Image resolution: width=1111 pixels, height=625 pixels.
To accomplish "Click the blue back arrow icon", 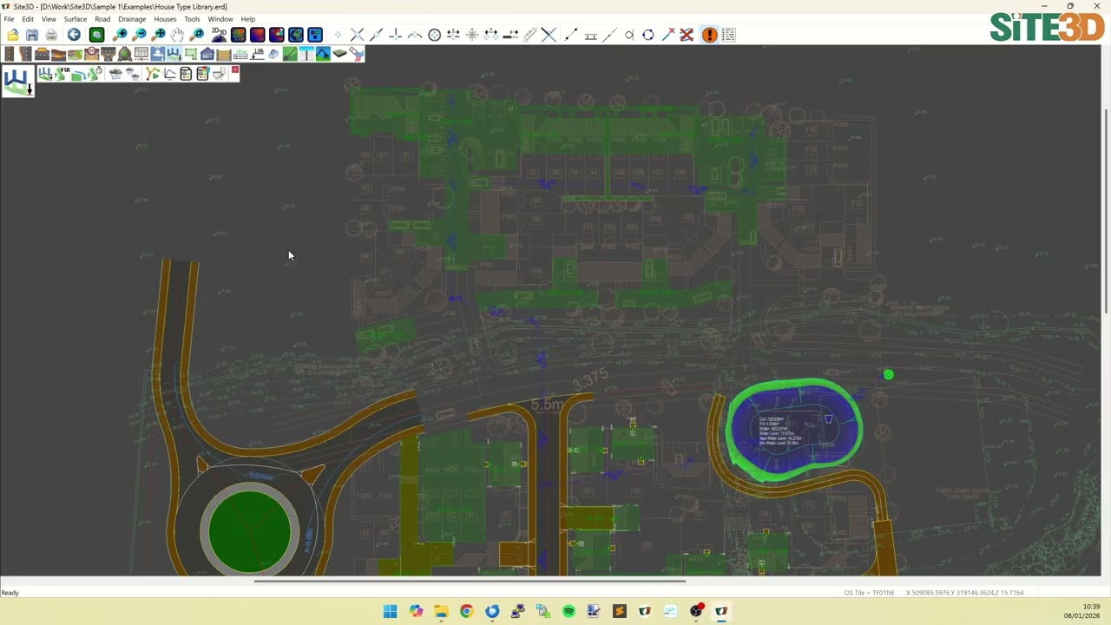I will (x=74, y=35).
